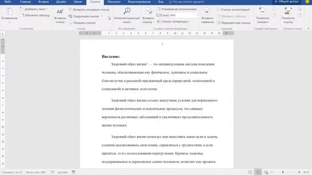Screen dimensions: 312x175
Task: Open the Файл tab
Action: coord(8,2)
